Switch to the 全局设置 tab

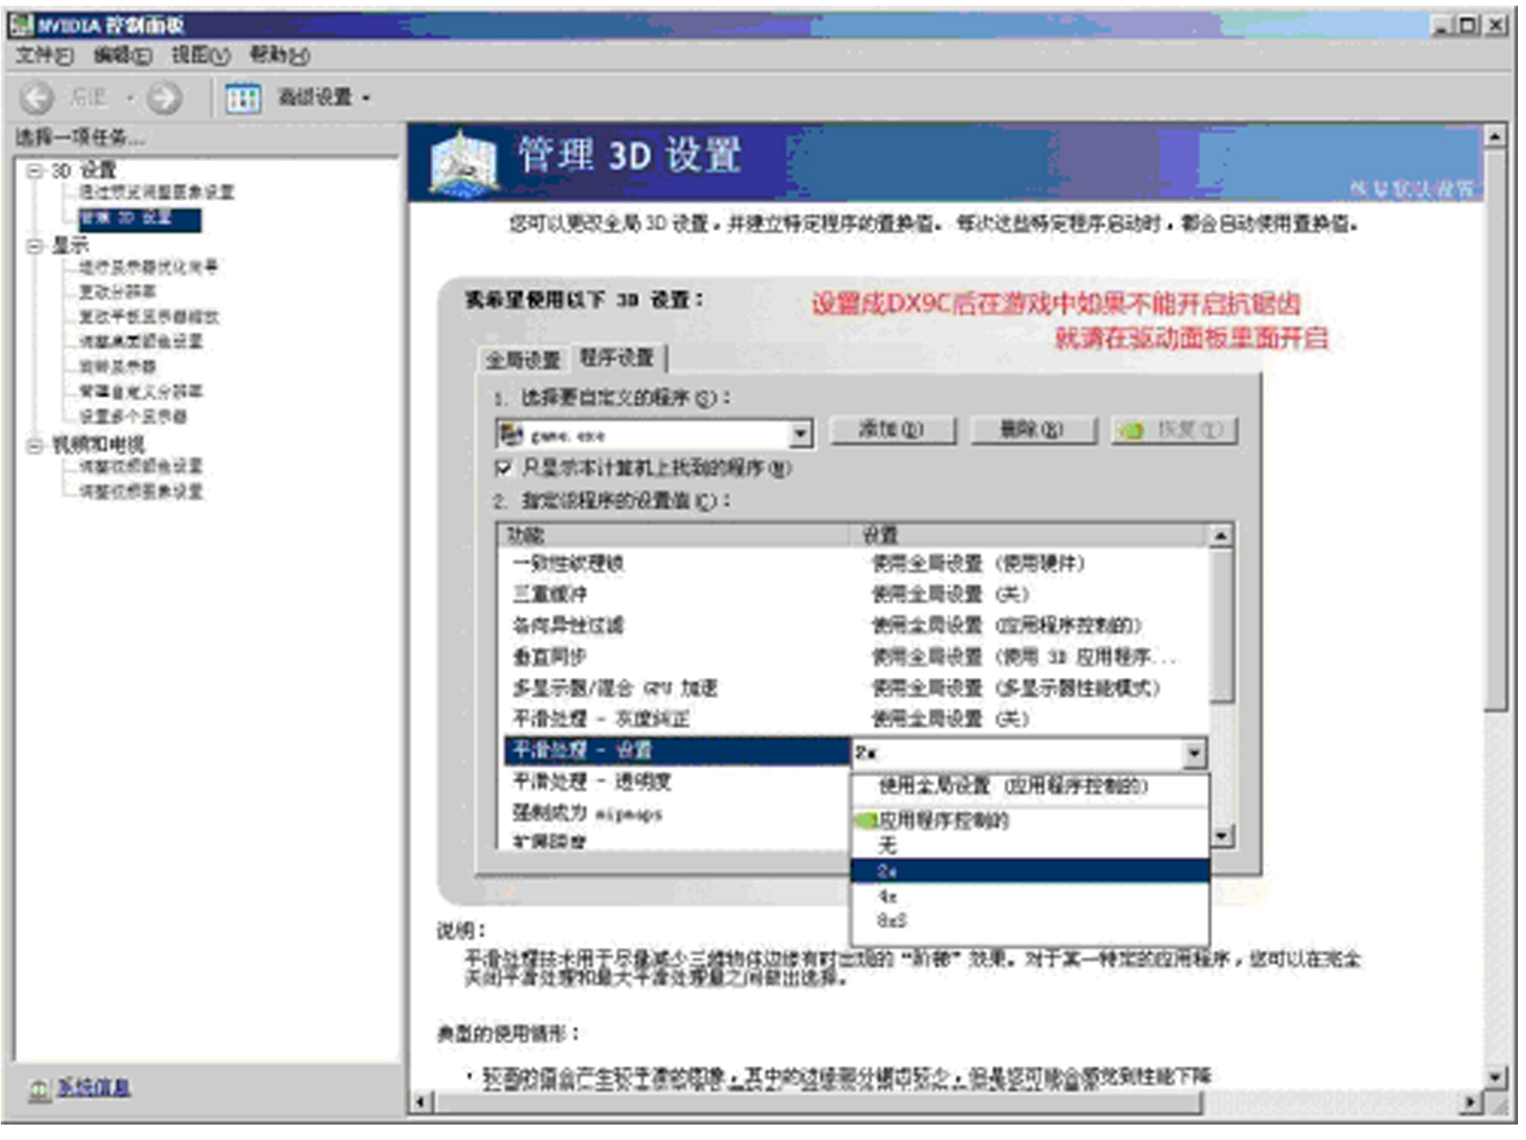click(523, 360)
